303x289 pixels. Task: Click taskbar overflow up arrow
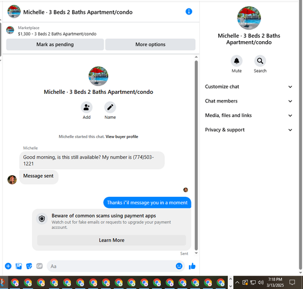pyautogui.click(x=230, y=279)
